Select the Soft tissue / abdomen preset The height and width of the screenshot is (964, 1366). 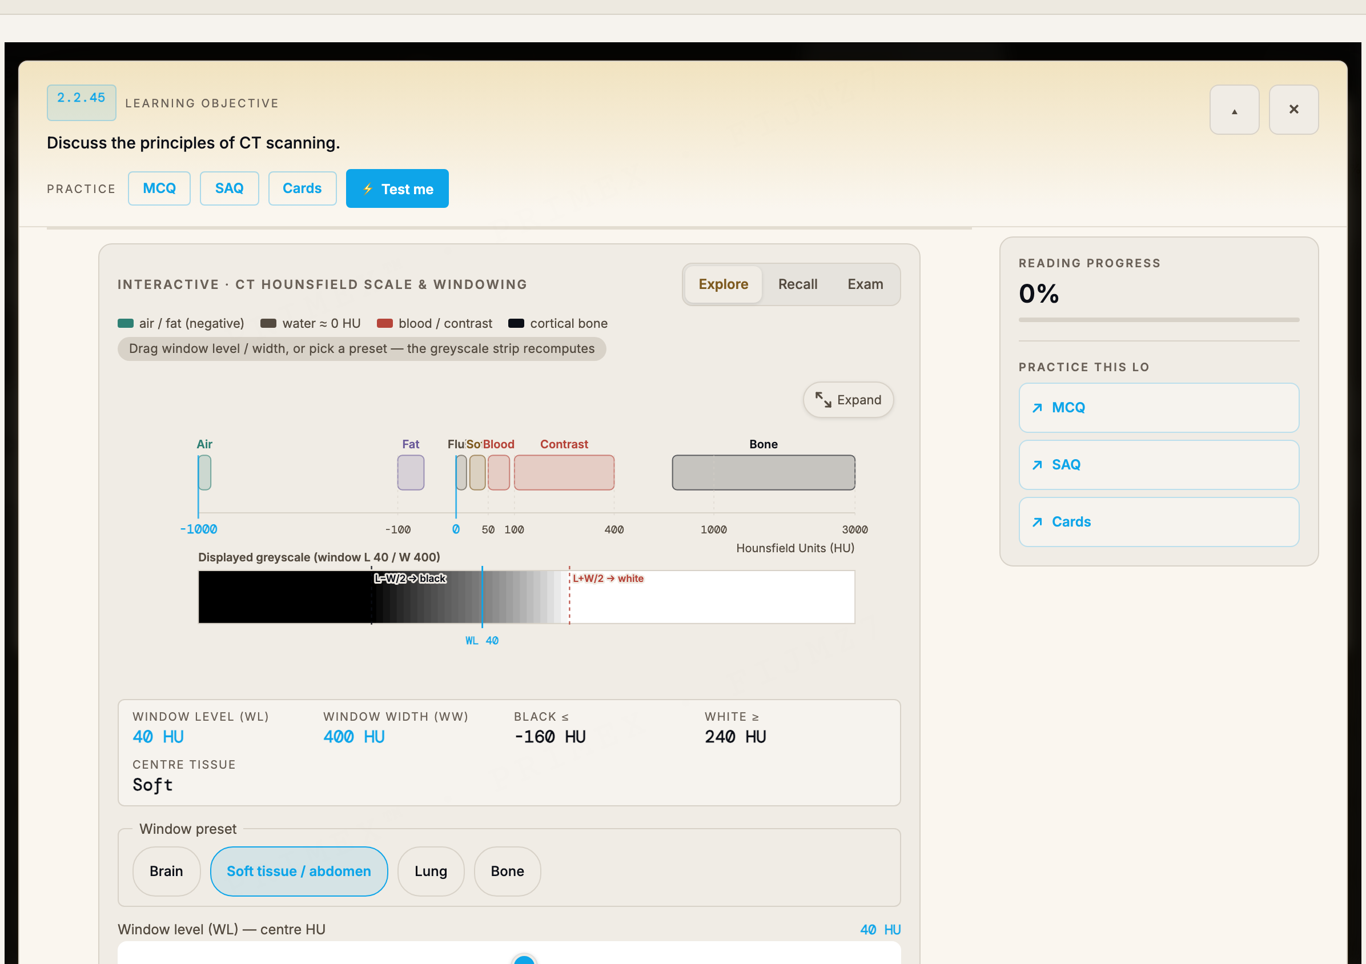tap(299, 871)
